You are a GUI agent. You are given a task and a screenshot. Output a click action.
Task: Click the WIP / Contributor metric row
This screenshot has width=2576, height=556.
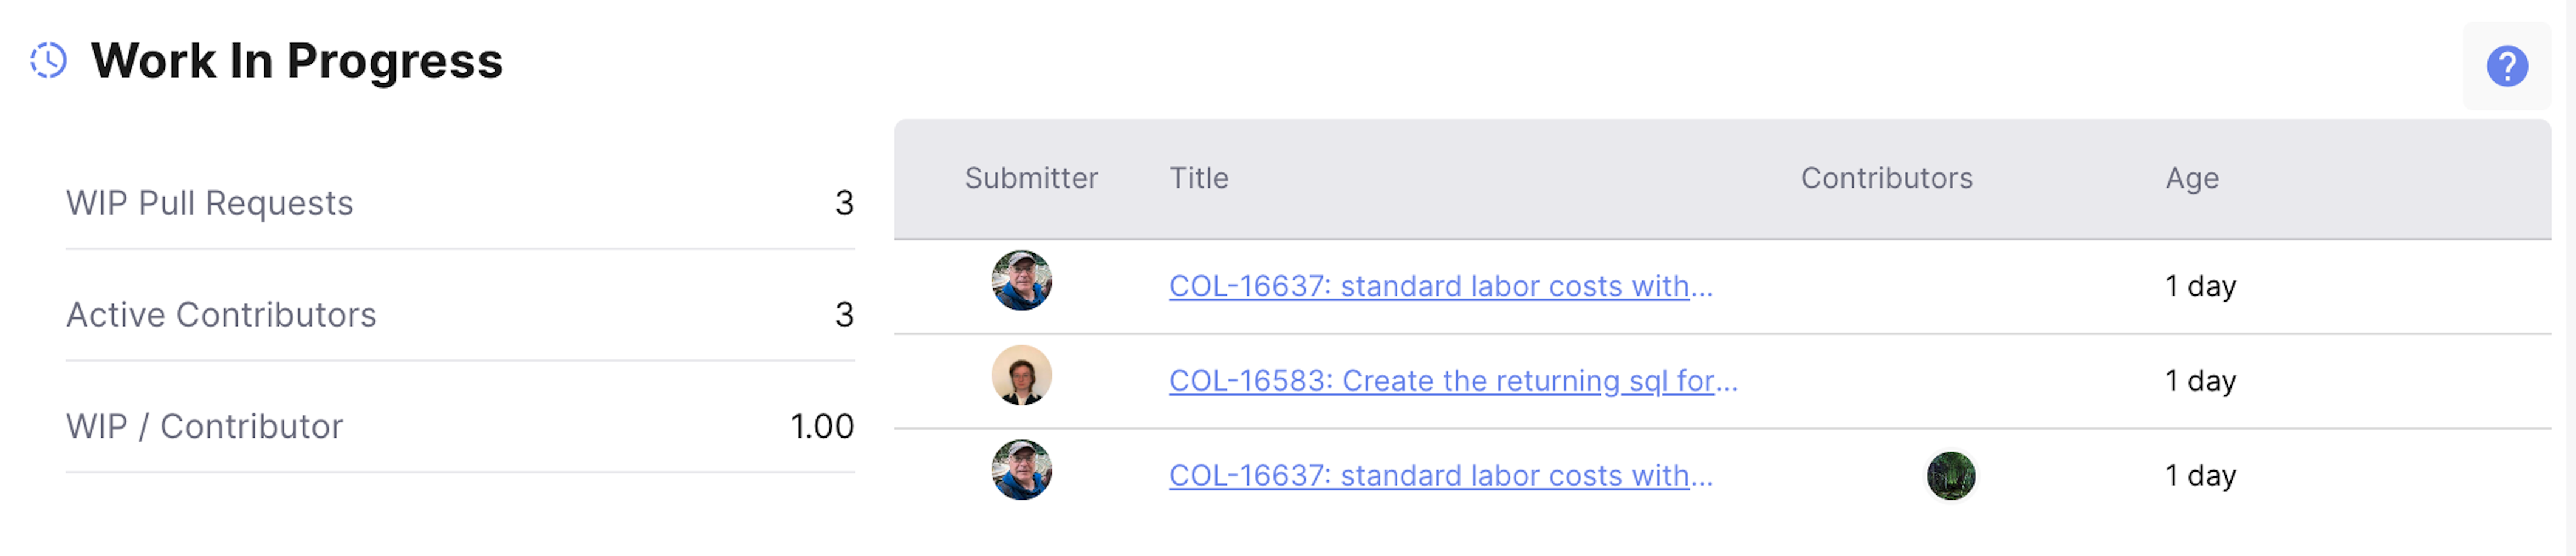[x=460, y=427]
